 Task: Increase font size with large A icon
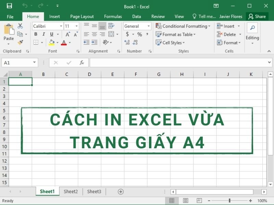click(67, 34)
